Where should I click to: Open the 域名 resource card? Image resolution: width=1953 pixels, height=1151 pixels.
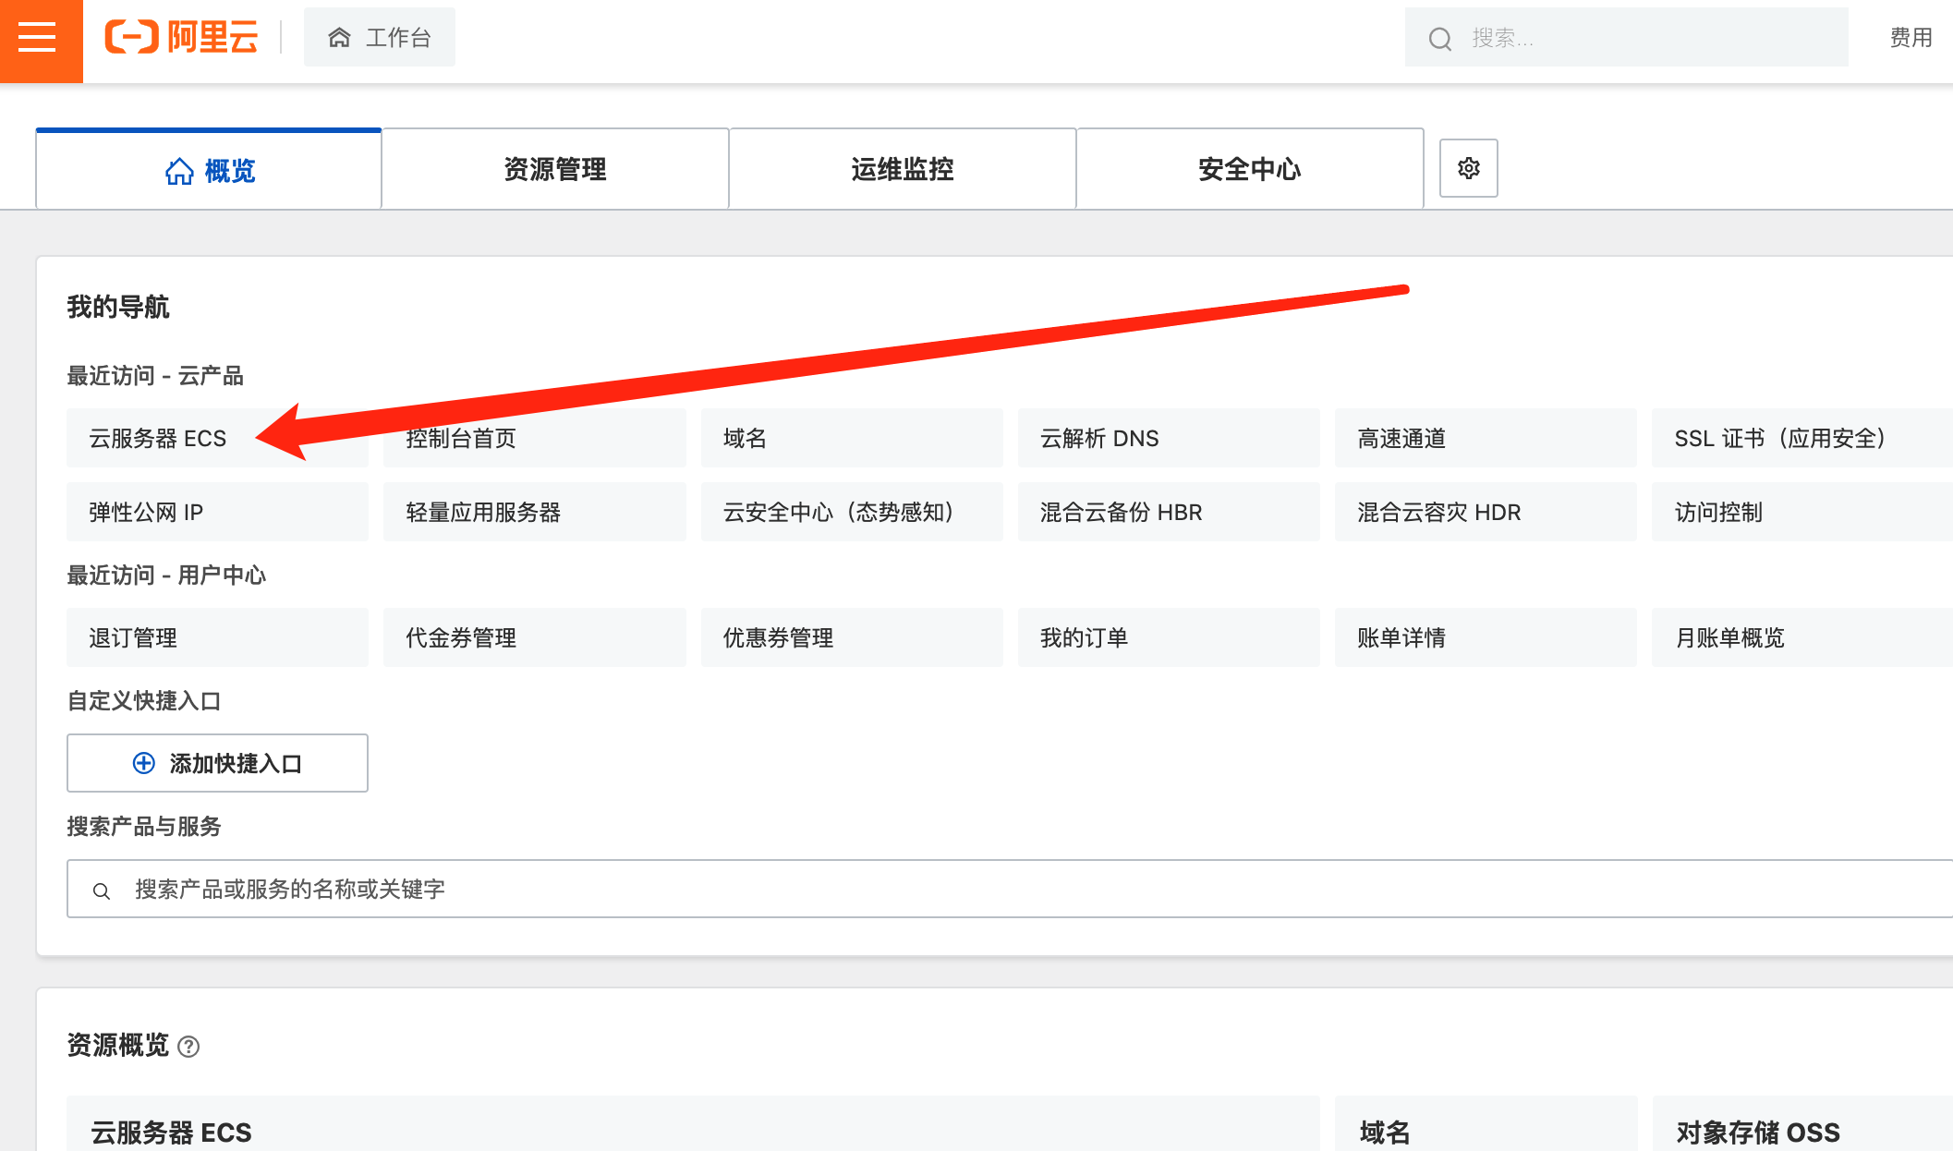[1486, 1124]
